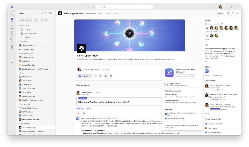Open the Question post type icon
This screenshot has width=249, height=147.
(x=95, y=76)
